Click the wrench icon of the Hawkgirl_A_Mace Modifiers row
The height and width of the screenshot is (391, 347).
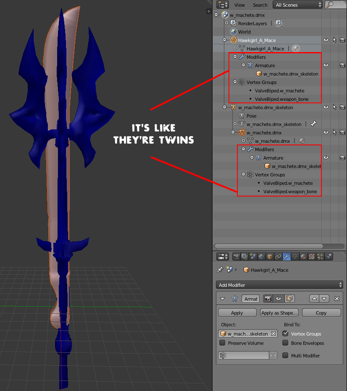[242, 57]
